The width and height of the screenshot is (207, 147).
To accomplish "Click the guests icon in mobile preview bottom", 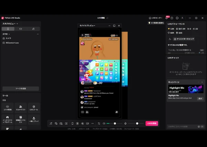I will 87,112.
